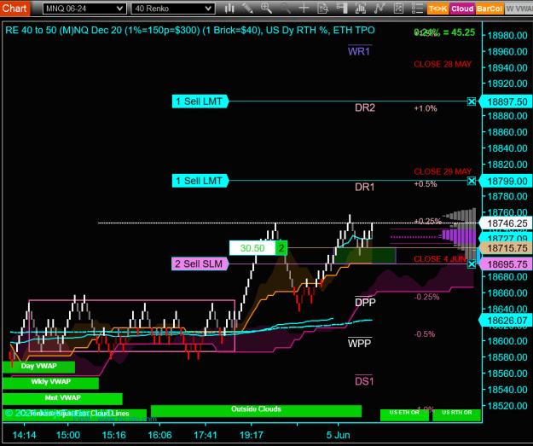Click the 14:14 time axis label
The width and height of the screenshot is (533, 446).
pos(24,435)
